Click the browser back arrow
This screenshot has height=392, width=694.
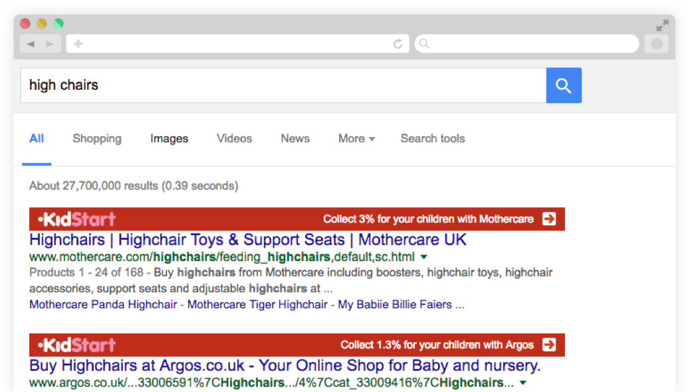coord(31,44)
